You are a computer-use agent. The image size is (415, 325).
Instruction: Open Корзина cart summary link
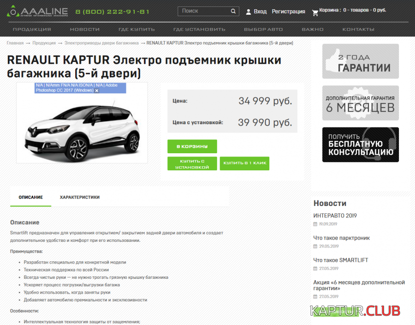point(353,10)
